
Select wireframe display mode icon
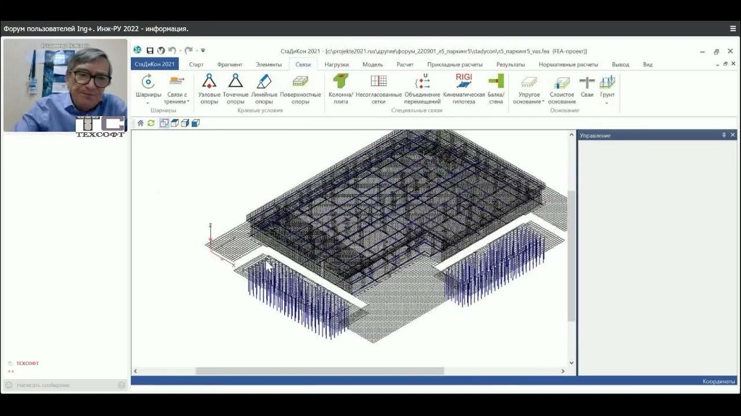(x=164, y=123)
